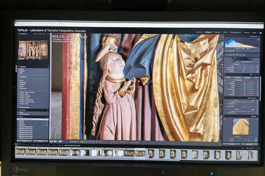Click the cloud sync icon
Image resolution: width=265 pixels, height=176 pixels.
pyautogui.click(x=260, y=32)
